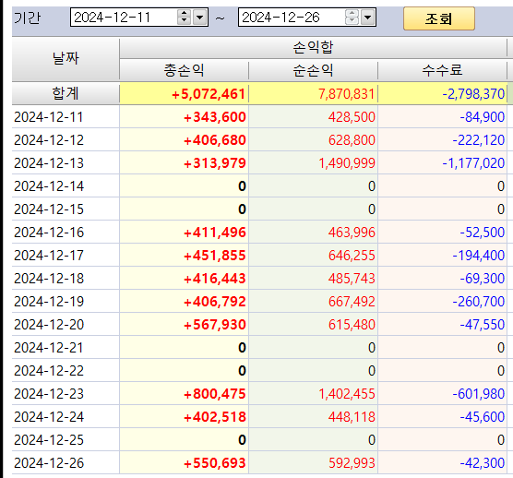
Task: Increment the start date with up stepper arrow
Action: click(x=184, y=14)
